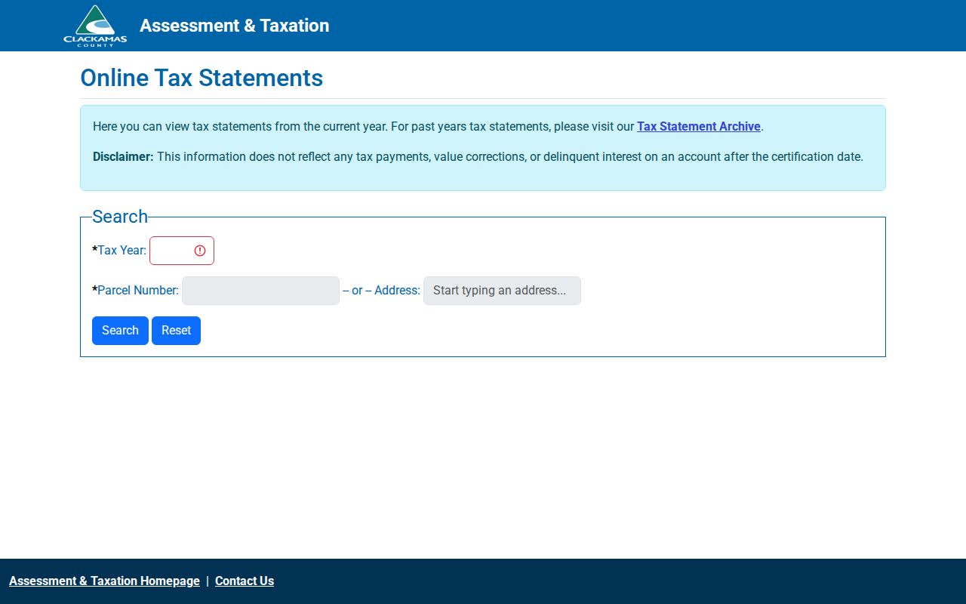Click the Clackamas County logo
966x604 pixels.
pos(95,26)
